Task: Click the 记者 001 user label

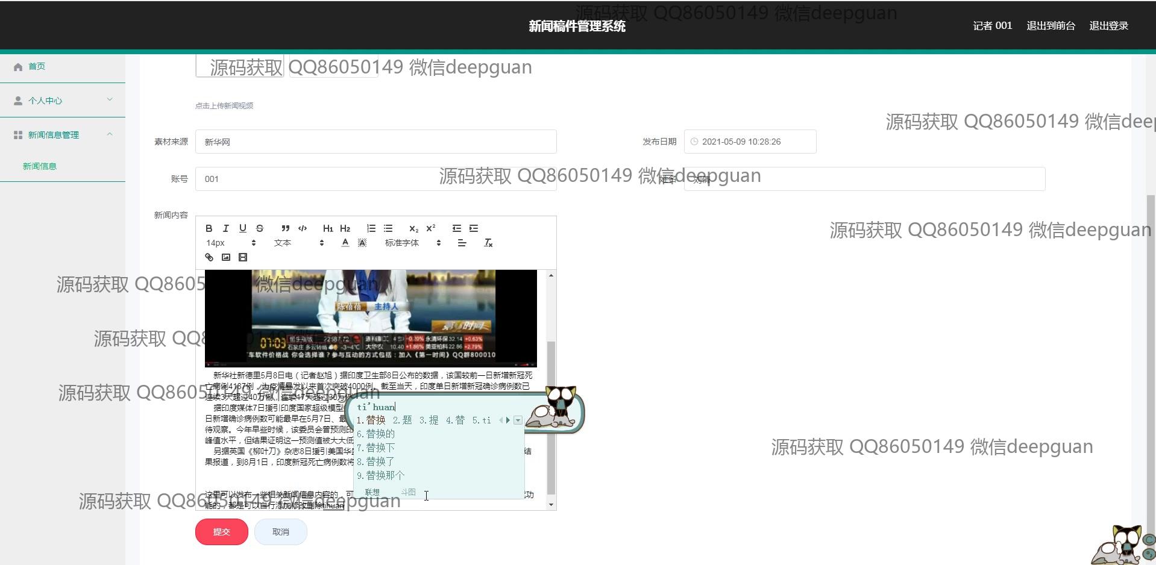Action: point(992,26)
